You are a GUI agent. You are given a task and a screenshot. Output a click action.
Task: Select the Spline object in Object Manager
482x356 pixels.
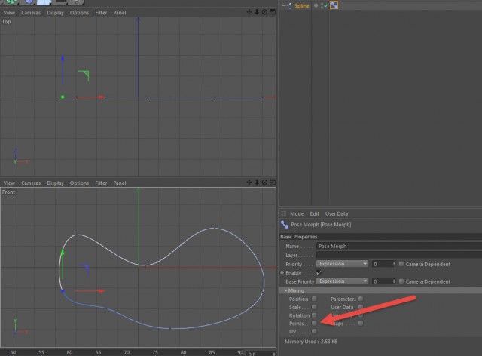[x=302, y=5]
